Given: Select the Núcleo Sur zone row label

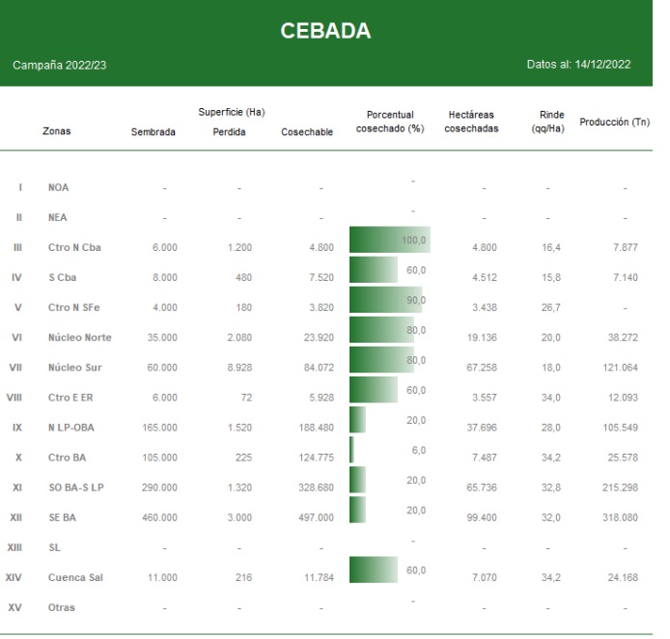Looking at the screenshot, I should coord(75,368).
